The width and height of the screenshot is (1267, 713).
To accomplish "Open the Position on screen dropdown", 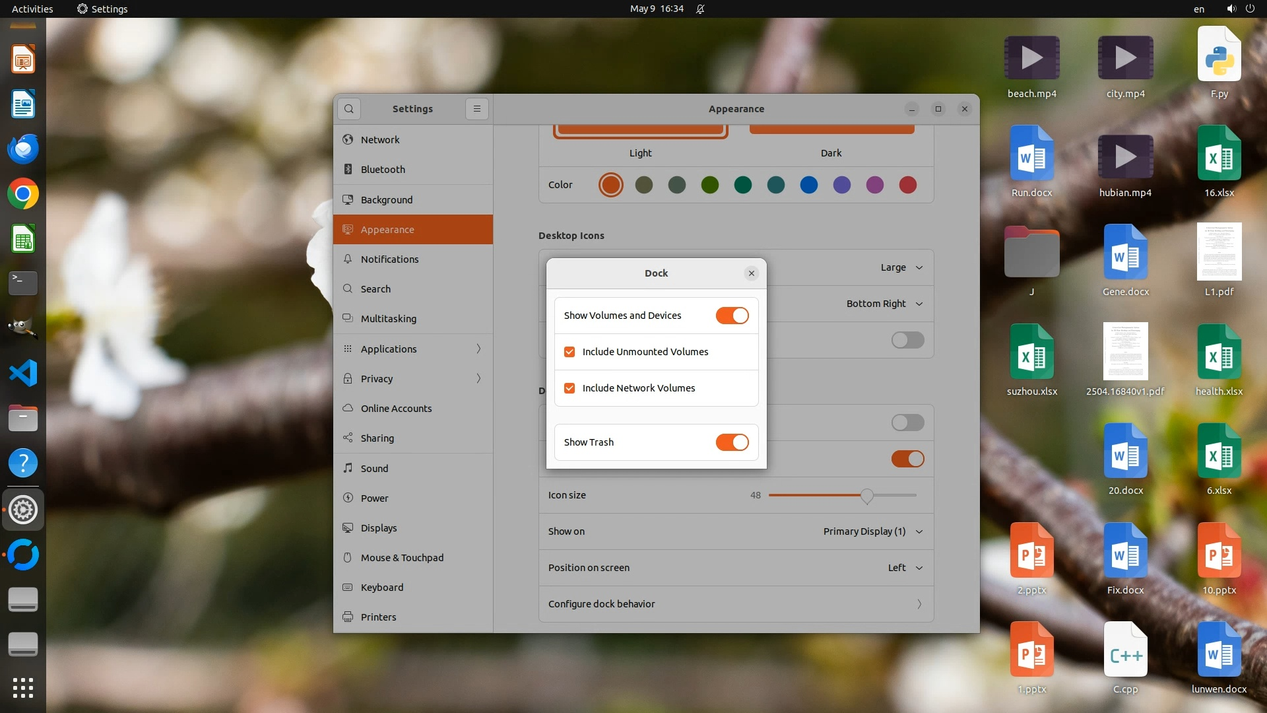I will 904,568.
